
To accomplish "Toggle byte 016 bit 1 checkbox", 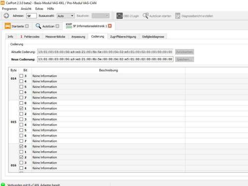I will (21, 152).
